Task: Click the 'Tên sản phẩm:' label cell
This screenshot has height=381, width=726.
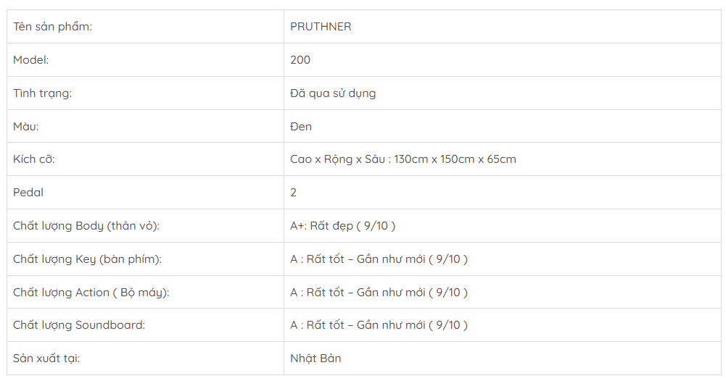Action: (x=52, y=27)
